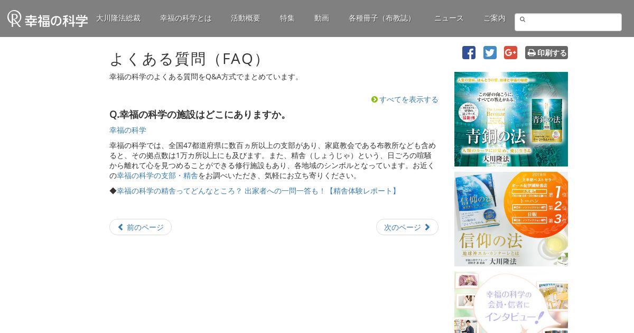Open the 信仰の法 book banner
The width and height of the screenshot is (634, 333).
[511, 219]
